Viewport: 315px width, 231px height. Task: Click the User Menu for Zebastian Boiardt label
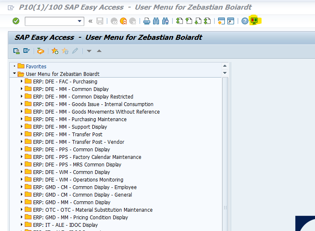[x=62, y=74]
